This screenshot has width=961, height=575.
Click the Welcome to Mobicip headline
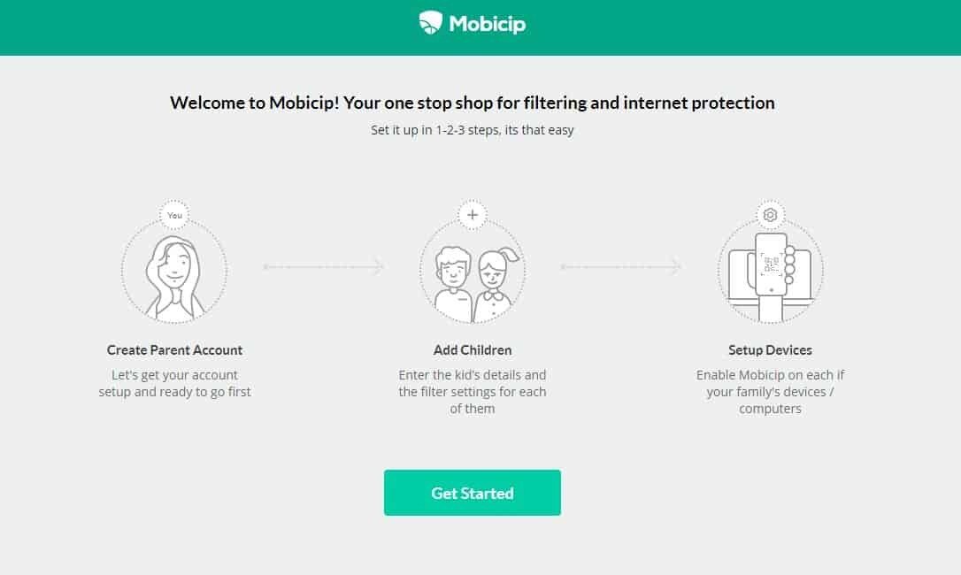coord(473,103)
